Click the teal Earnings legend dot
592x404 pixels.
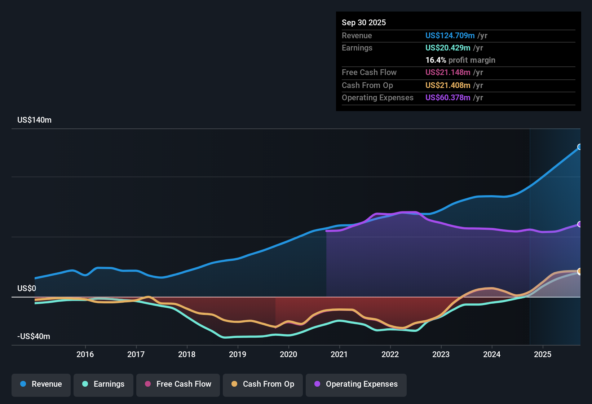tap(85, 384)
